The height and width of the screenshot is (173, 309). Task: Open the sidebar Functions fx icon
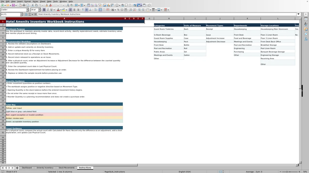click(x=306, y=39)
